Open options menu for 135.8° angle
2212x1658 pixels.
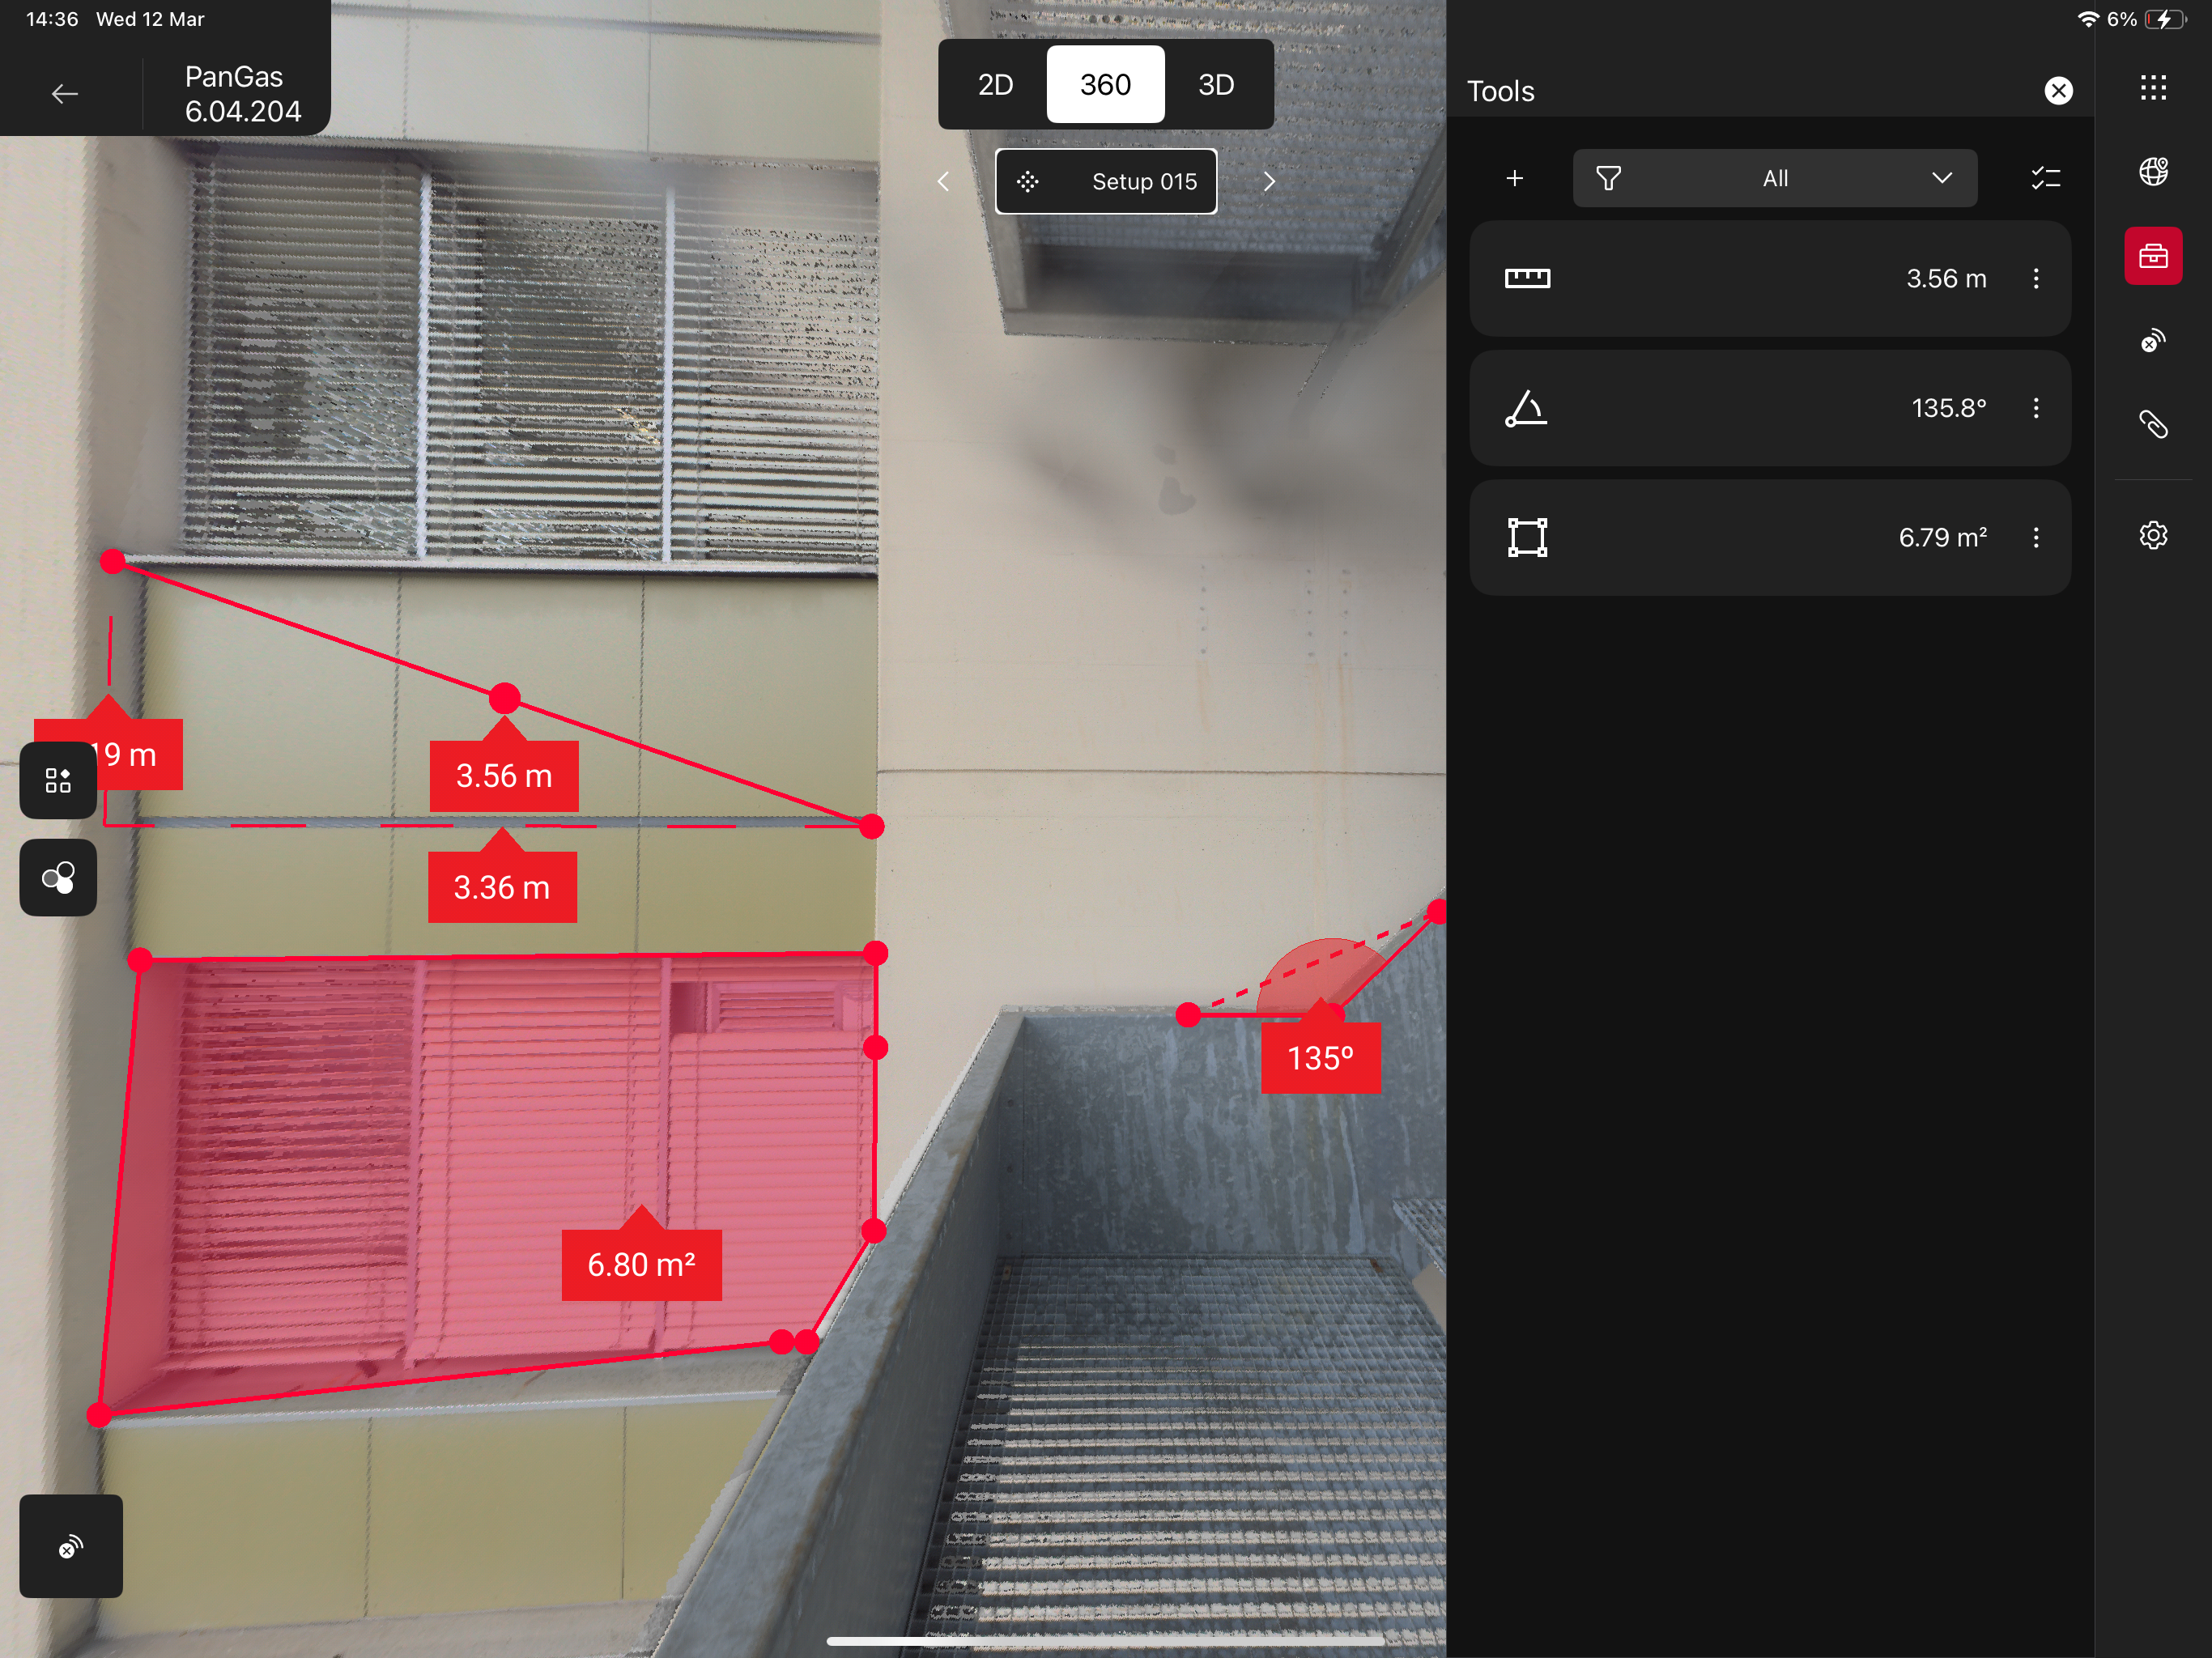tap(2035, 408)
